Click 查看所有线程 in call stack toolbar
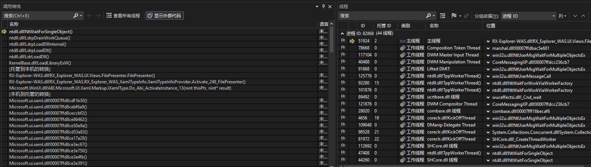The height and width of the screenshot is (167, 591). pyautogui.click(x=123, y=15)
